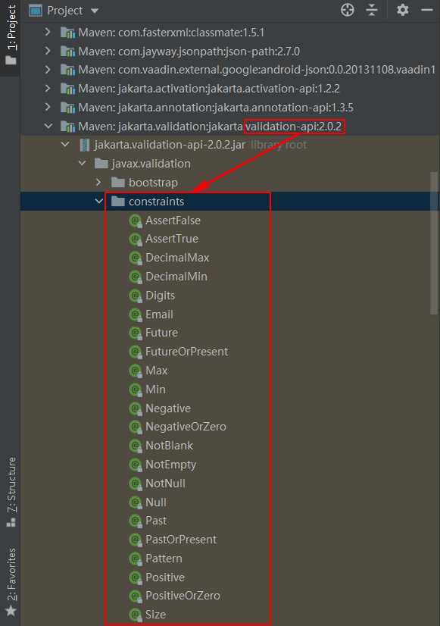
Task: Collapse the javax.validation package
Action: pos(83,163)
